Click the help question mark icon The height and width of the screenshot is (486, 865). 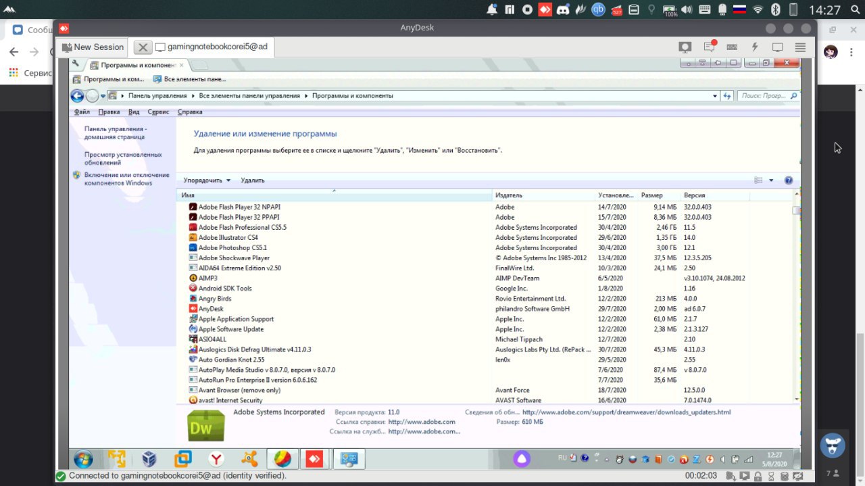click(789, 180)
